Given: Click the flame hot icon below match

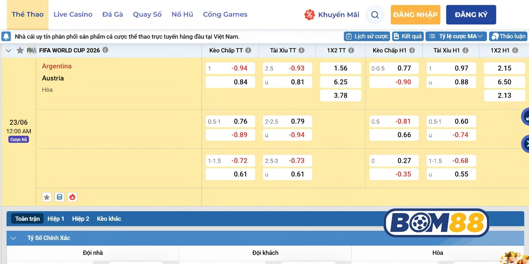Looking at the screenshot, I should pos(72,197).
